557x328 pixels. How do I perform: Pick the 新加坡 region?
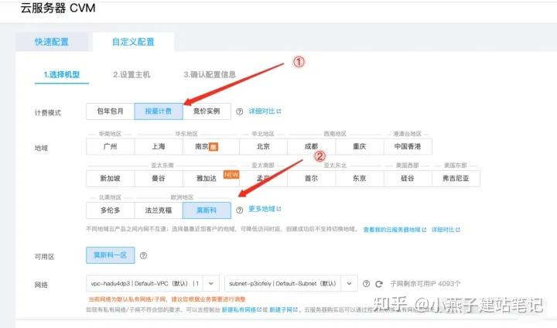pyautogui.click(x=110, y=179)
